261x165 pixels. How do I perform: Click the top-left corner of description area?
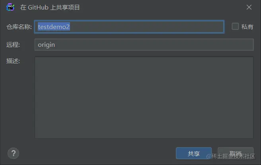pyautogui.click(x=38, y=60)
